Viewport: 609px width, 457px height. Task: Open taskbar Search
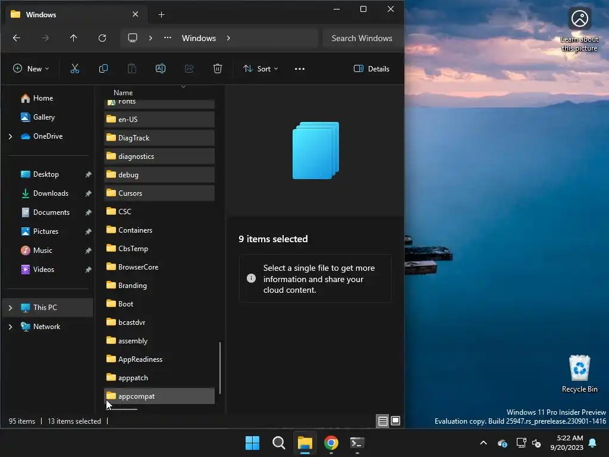point(278,443)
